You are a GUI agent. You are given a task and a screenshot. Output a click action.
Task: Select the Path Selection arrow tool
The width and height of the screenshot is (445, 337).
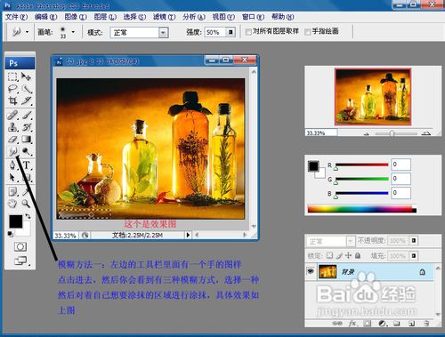[x=12, y=177]
